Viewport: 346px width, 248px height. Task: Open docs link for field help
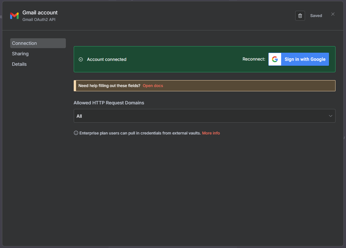click(153, 86)
